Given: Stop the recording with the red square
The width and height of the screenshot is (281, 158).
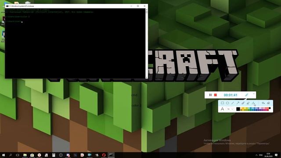Looking at the screenshot, I should [x=216, y=95].
